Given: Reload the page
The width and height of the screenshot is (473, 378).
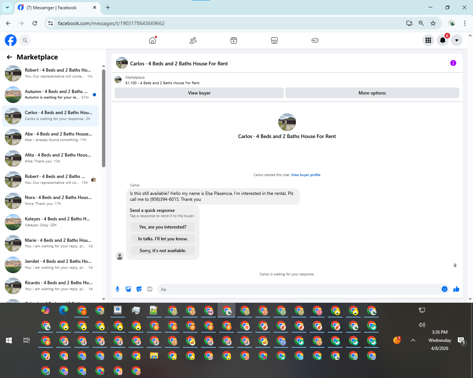Looking at the screenshot, I should (x=35, y=23).
